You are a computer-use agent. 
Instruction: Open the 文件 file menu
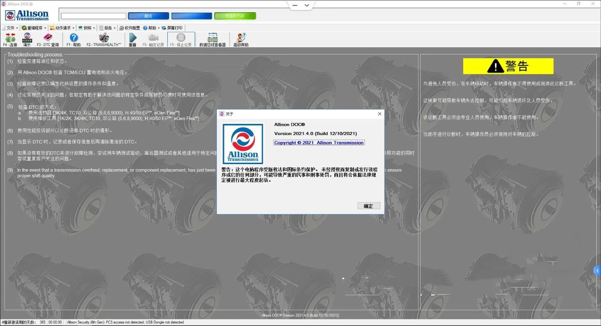[10, 28]
